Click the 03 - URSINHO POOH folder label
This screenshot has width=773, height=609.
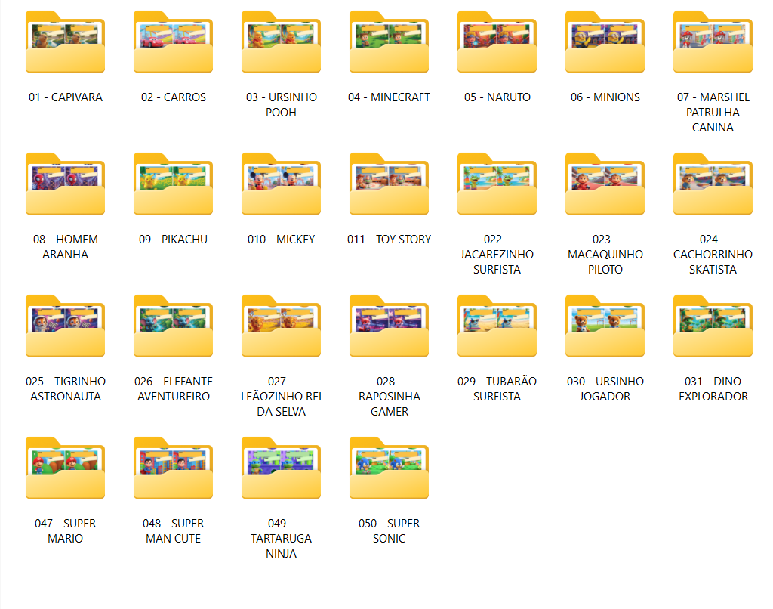pyautogui.click(x=281, y=105)
